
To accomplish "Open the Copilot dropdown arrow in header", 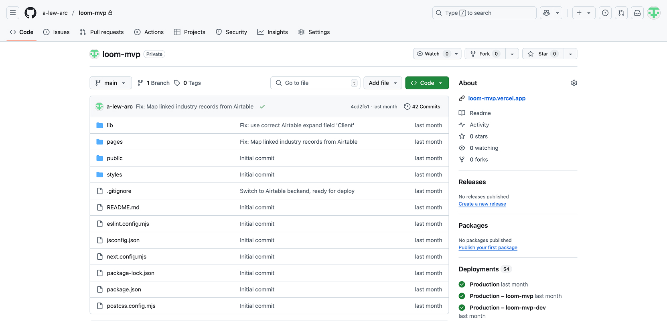I will click(558, 13).
